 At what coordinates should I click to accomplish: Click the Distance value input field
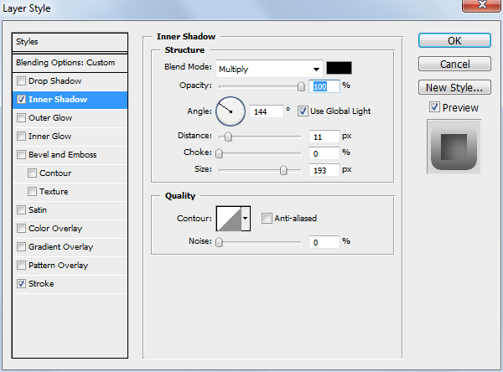pos(324,136)
